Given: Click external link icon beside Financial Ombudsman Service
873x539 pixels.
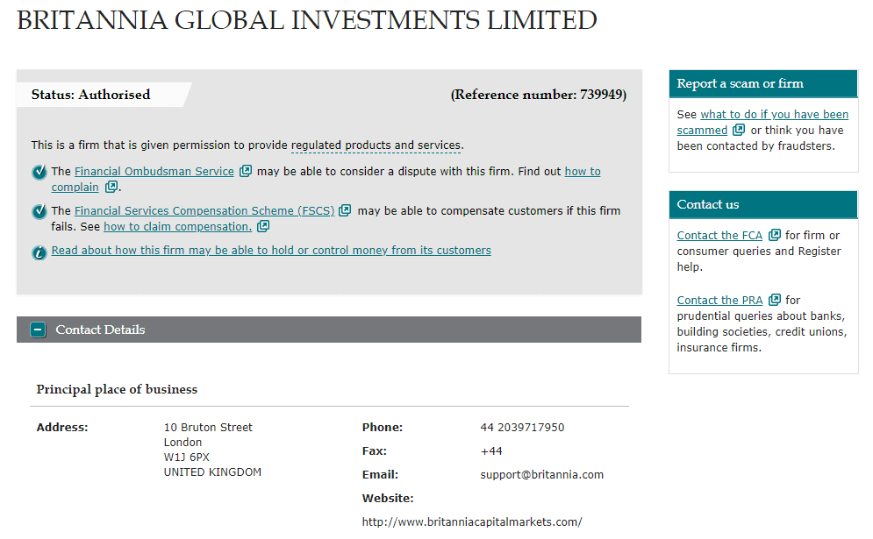Looking at the screenshot, I should [246, 170].
